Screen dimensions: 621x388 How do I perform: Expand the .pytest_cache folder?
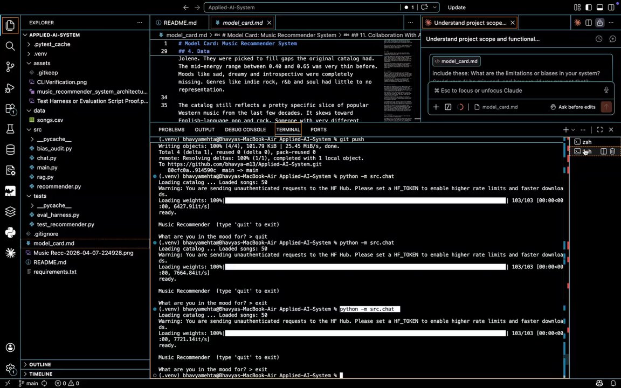click(52, 44)
